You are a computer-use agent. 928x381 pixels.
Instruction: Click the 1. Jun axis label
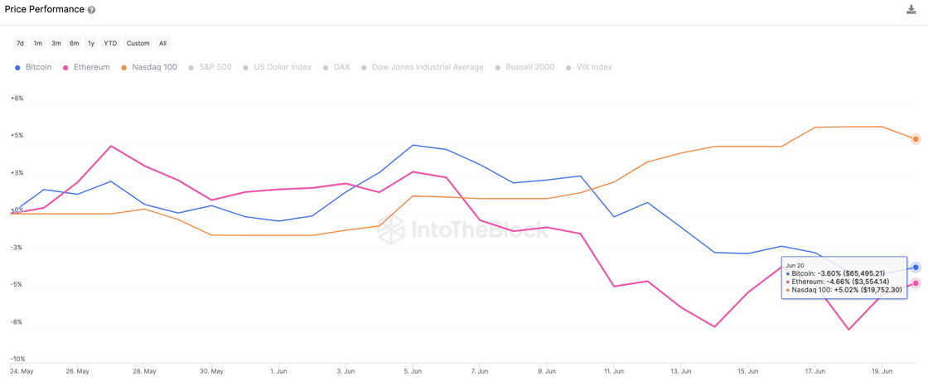point(279,374)
